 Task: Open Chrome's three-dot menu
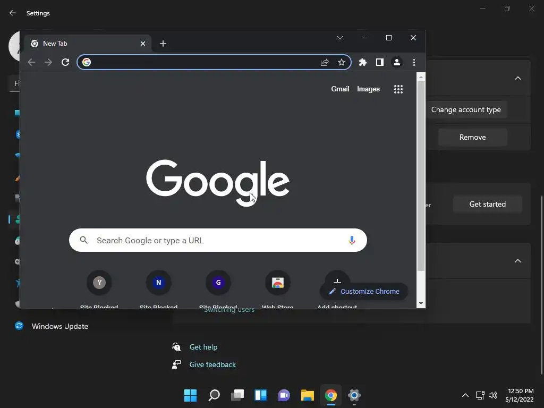[414, 62]
